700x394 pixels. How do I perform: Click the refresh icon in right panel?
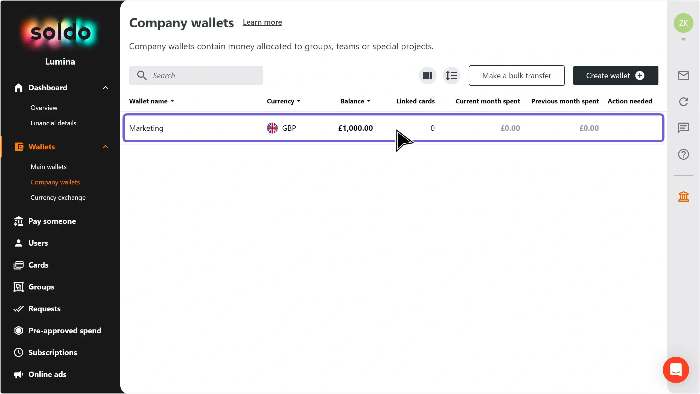[683, 102]
